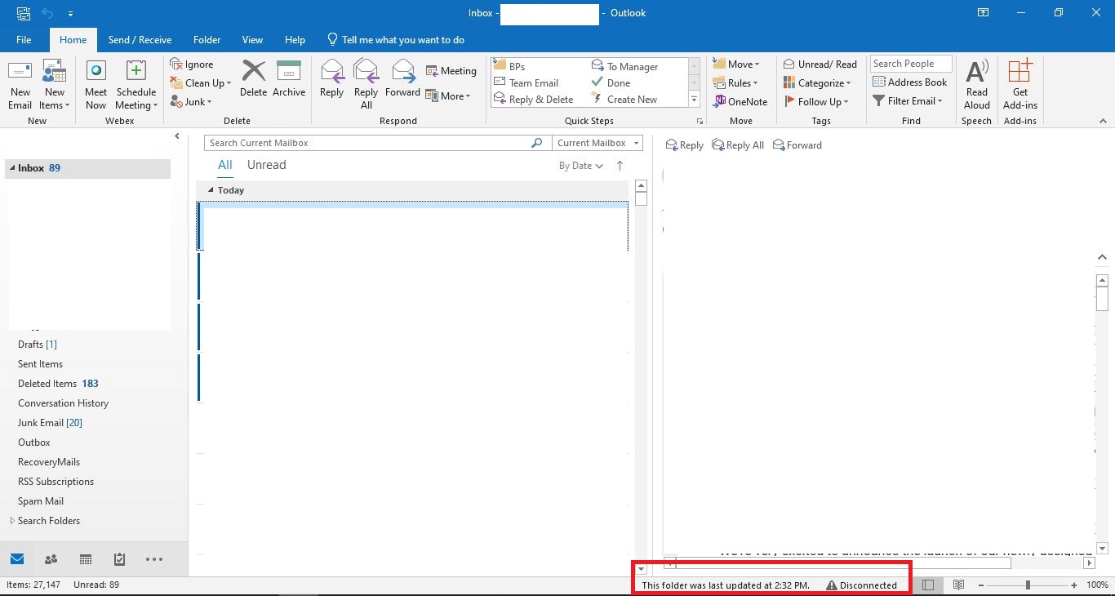This screenshot has height=596, width=1115.
Task: Switch to the Mail view
Action: [x=17, y=559]
